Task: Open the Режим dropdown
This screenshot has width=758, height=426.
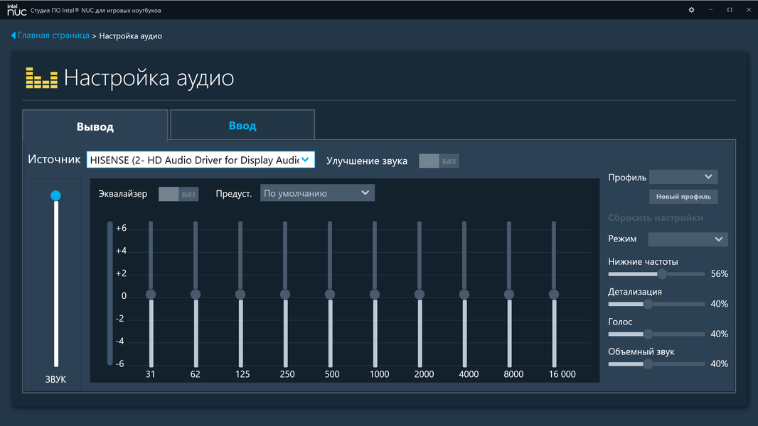Action: pyautogui.click(x=688, y=239)
